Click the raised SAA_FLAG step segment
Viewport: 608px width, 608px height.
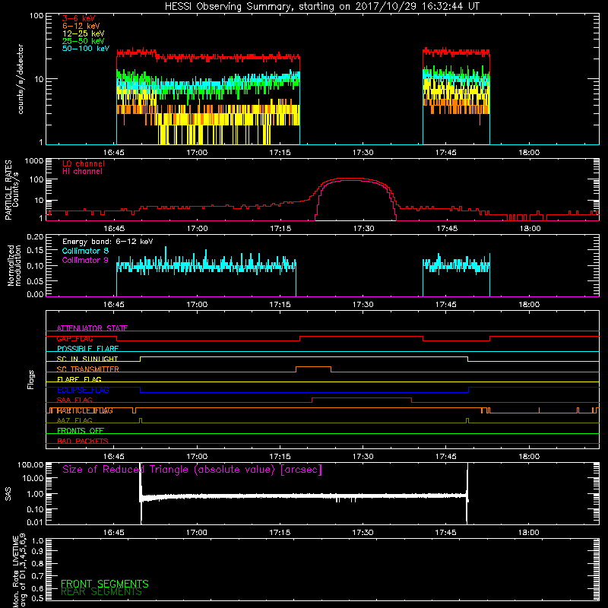point(362,397)
